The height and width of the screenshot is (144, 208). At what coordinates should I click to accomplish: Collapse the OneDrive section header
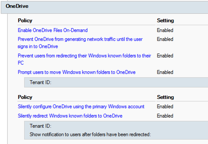tap(105, 8)
